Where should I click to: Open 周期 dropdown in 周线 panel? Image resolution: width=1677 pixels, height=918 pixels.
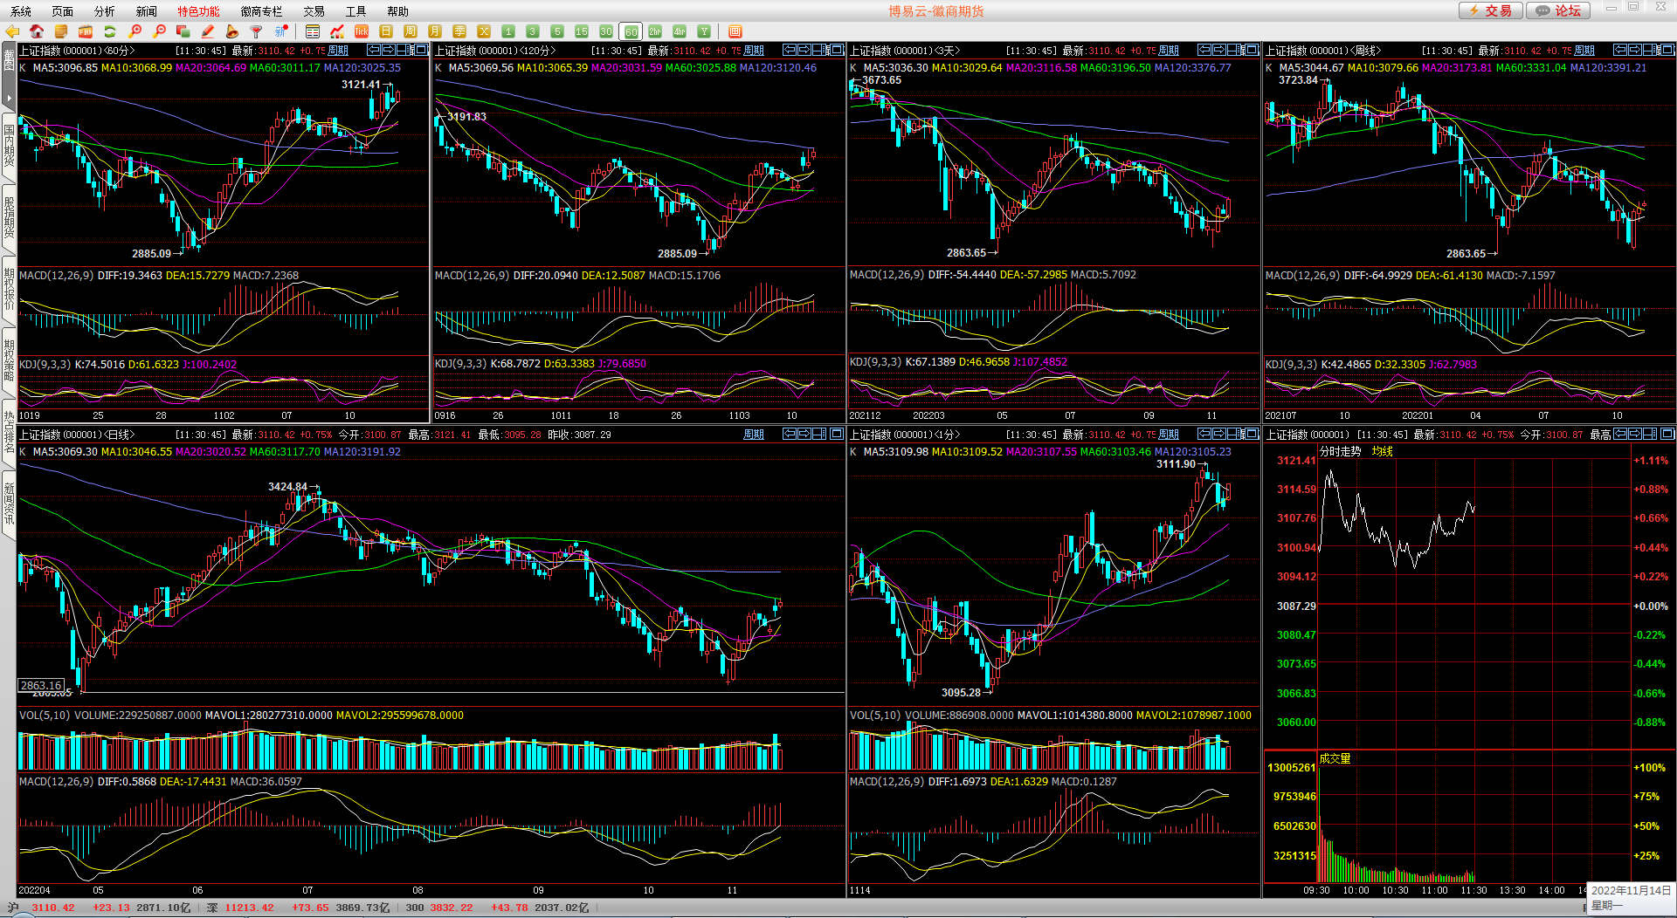click(1584, 51)
